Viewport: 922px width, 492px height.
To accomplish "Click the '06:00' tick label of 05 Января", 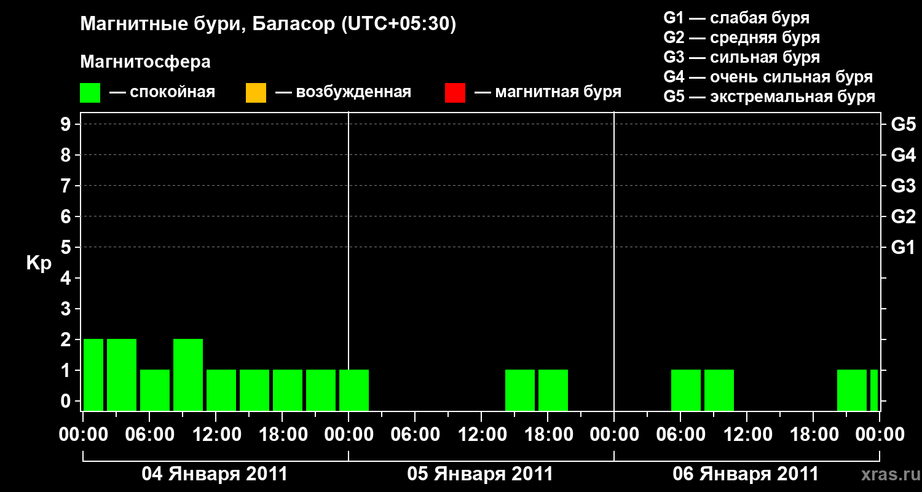I will (415, 435).
